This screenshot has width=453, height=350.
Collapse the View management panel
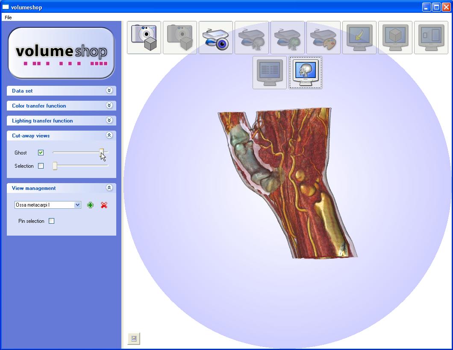(x=109, y=187)
